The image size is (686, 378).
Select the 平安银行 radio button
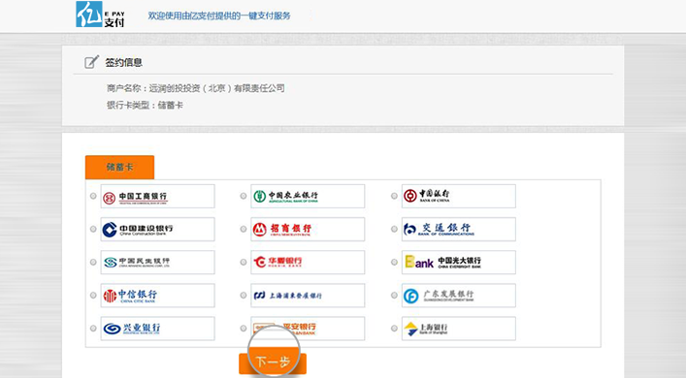coord(244,329)
